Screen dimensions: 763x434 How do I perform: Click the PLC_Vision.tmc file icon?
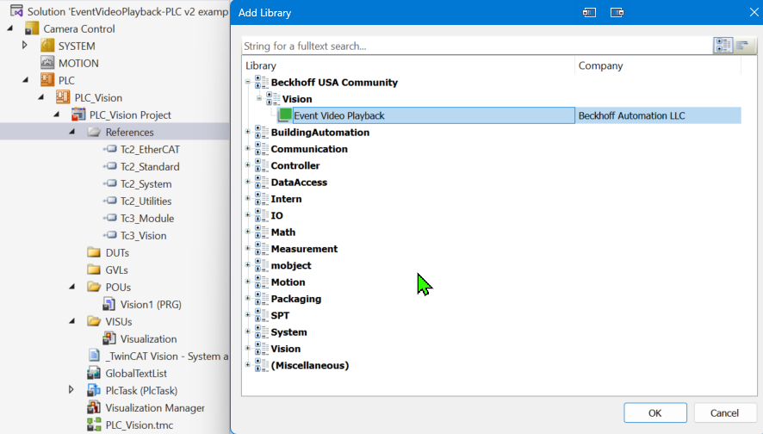94,425
